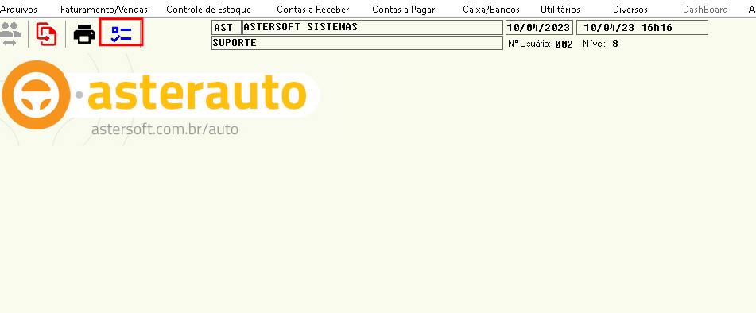
Task: Open the Contas a Pagar menu
Action: point(404,10)
